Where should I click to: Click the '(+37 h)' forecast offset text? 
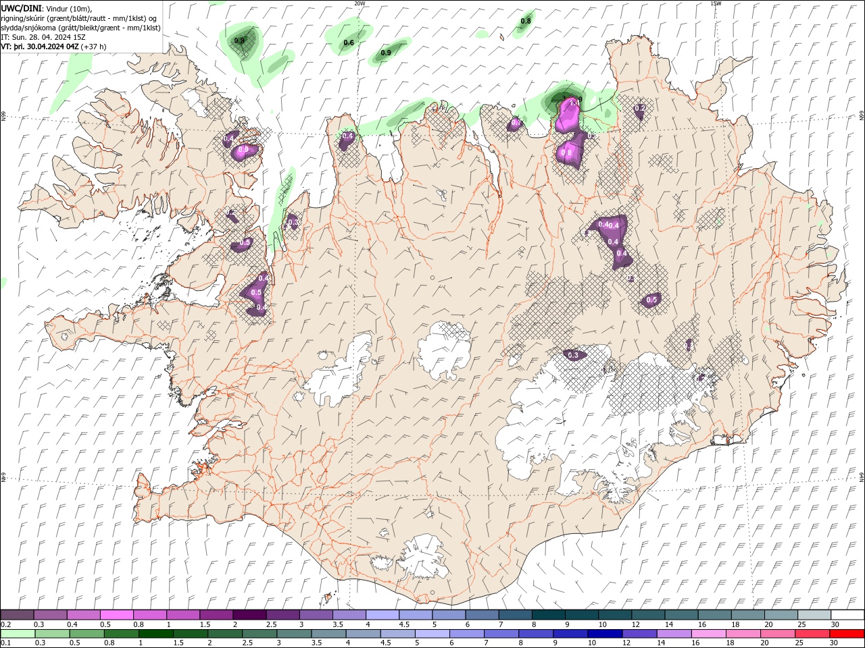93,47
